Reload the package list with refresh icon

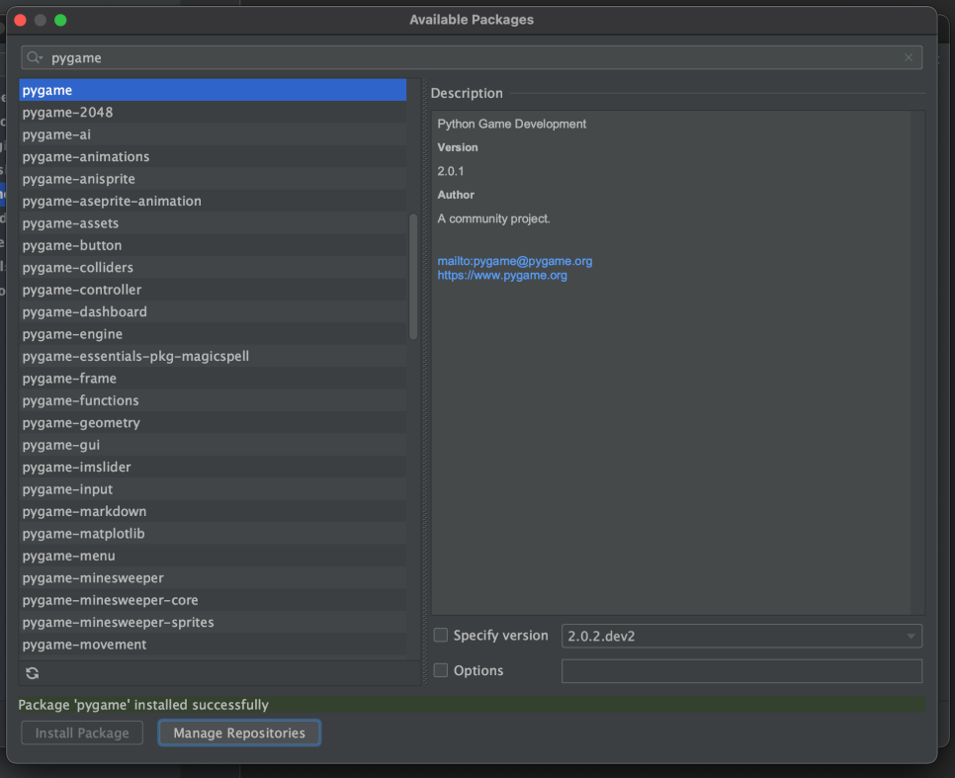coord(33,672)
